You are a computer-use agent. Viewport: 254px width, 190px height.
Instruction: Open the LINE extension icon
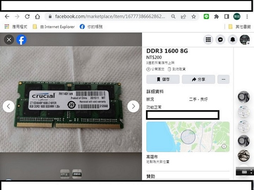point(206,17)
